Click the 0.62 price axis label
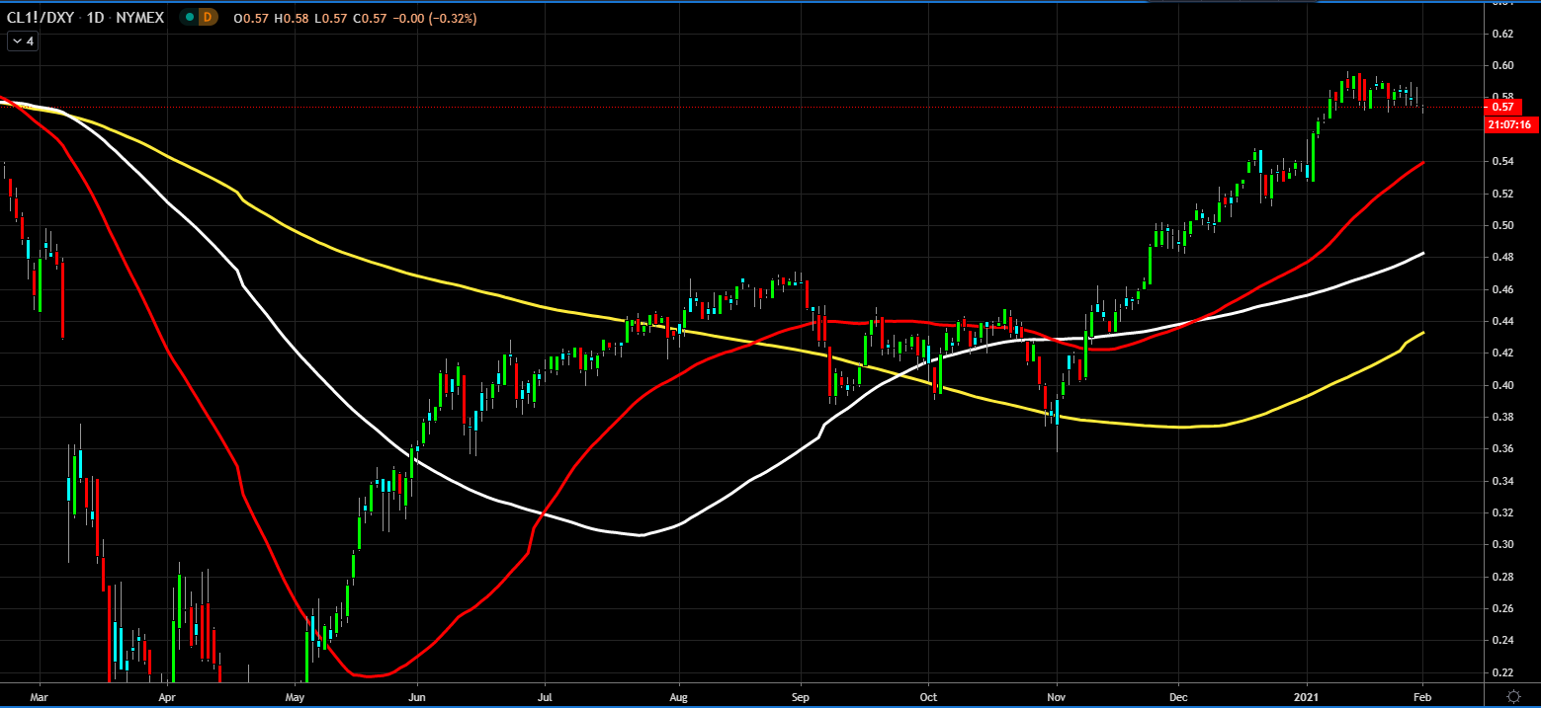Screen dimensions: 1541x708 (1501, 34)
